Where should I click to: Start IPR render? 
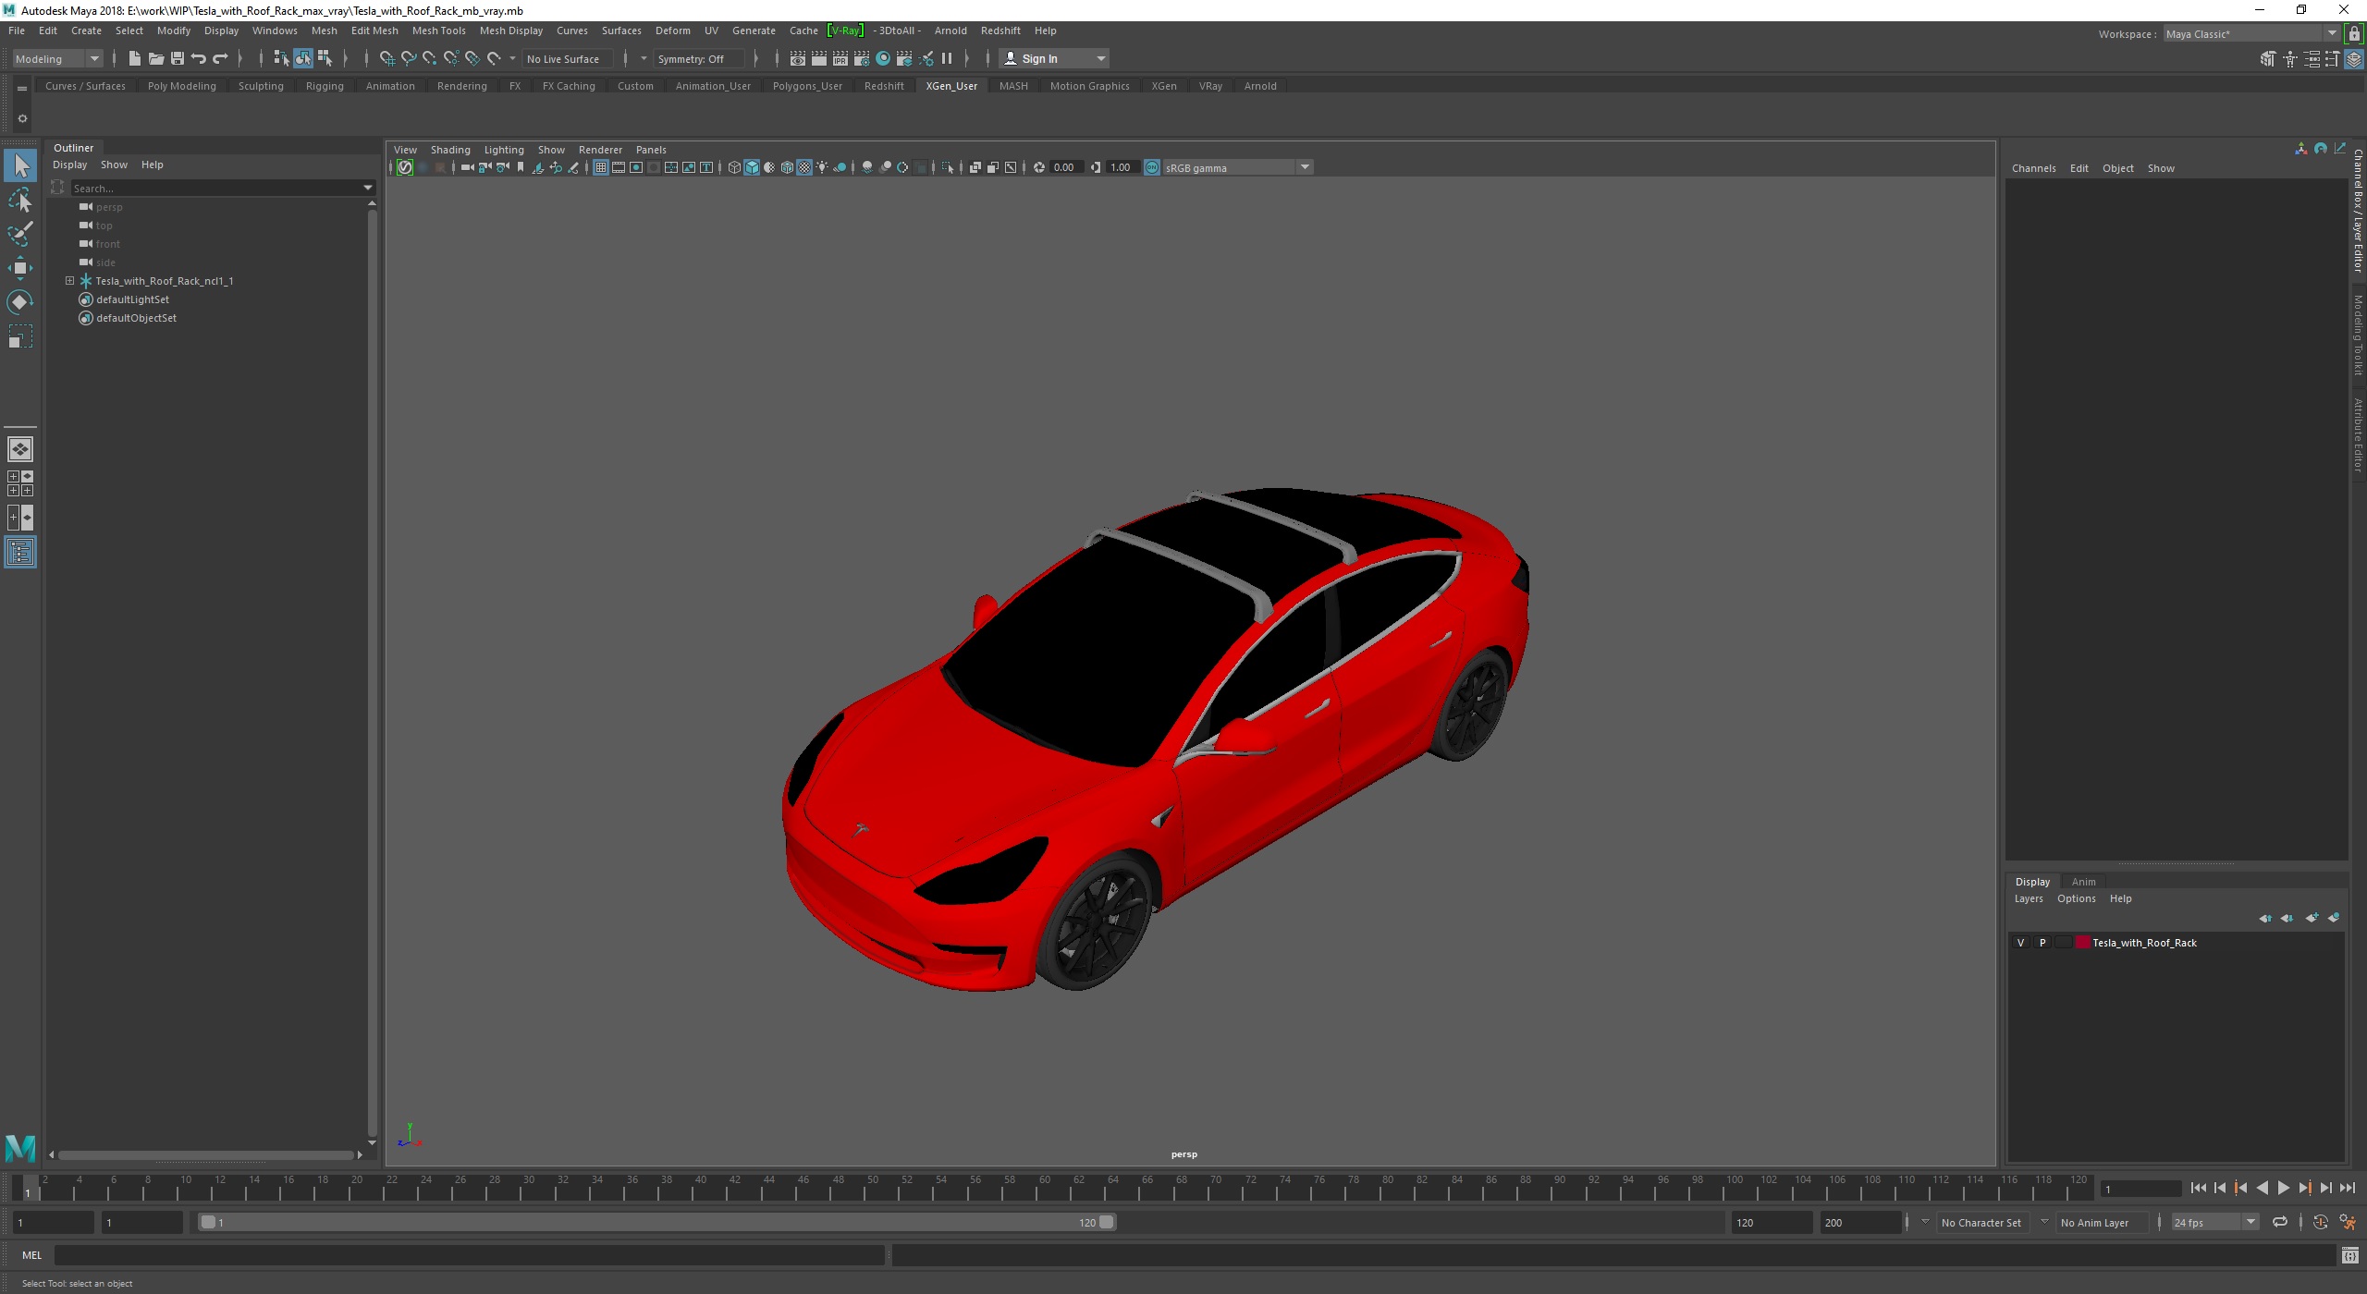coord(840,58)
